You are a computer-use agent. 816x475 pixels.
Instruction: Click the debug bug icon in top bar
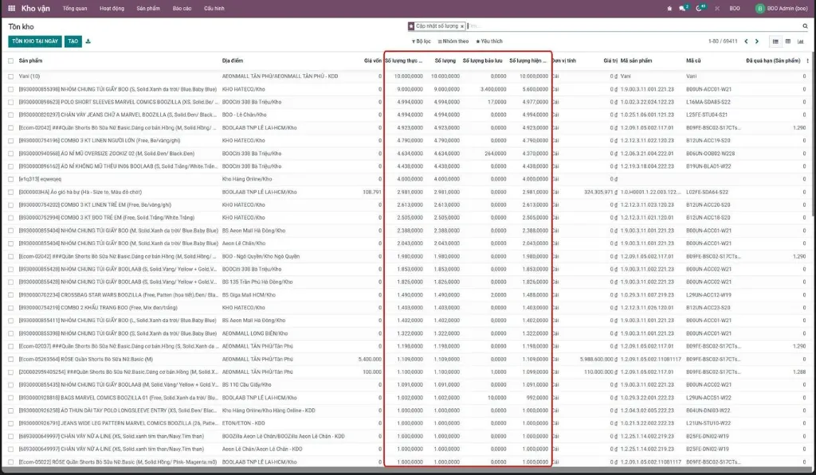[x=669, y=8]
